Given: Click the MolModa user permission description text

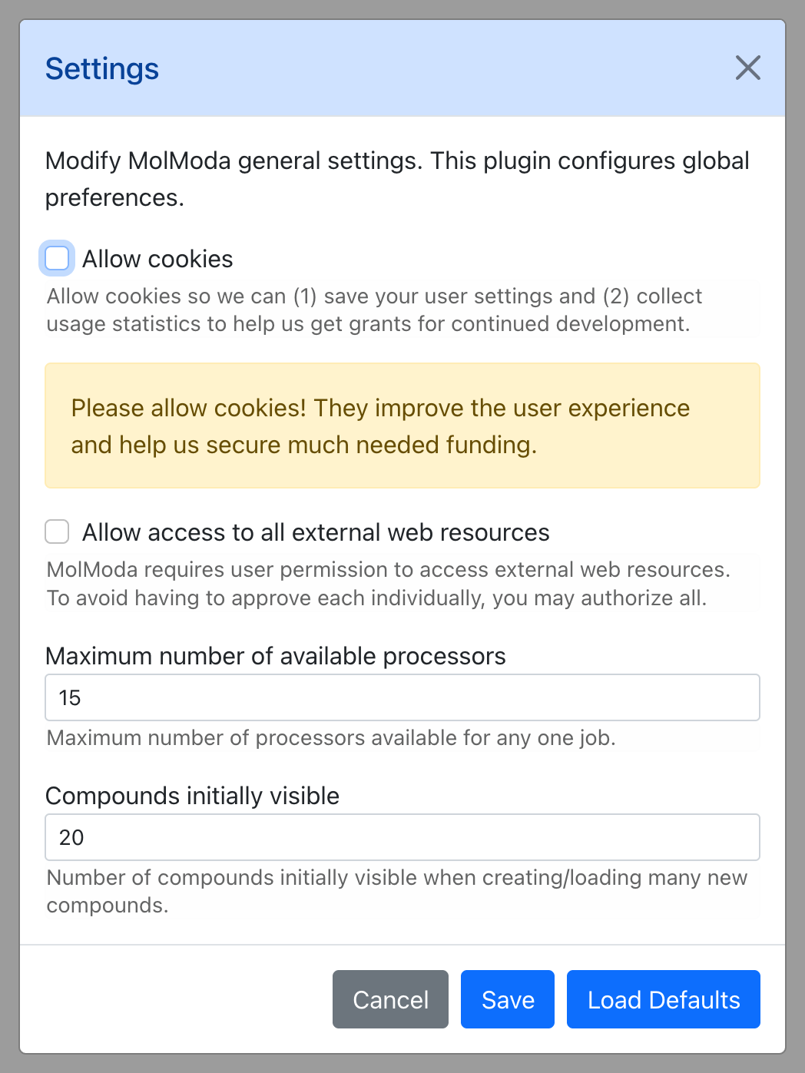Looking at the screenshot, I should coord(389,584).
